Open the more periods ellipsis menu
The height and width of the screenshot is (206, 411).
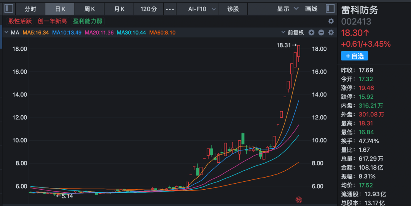170,9
